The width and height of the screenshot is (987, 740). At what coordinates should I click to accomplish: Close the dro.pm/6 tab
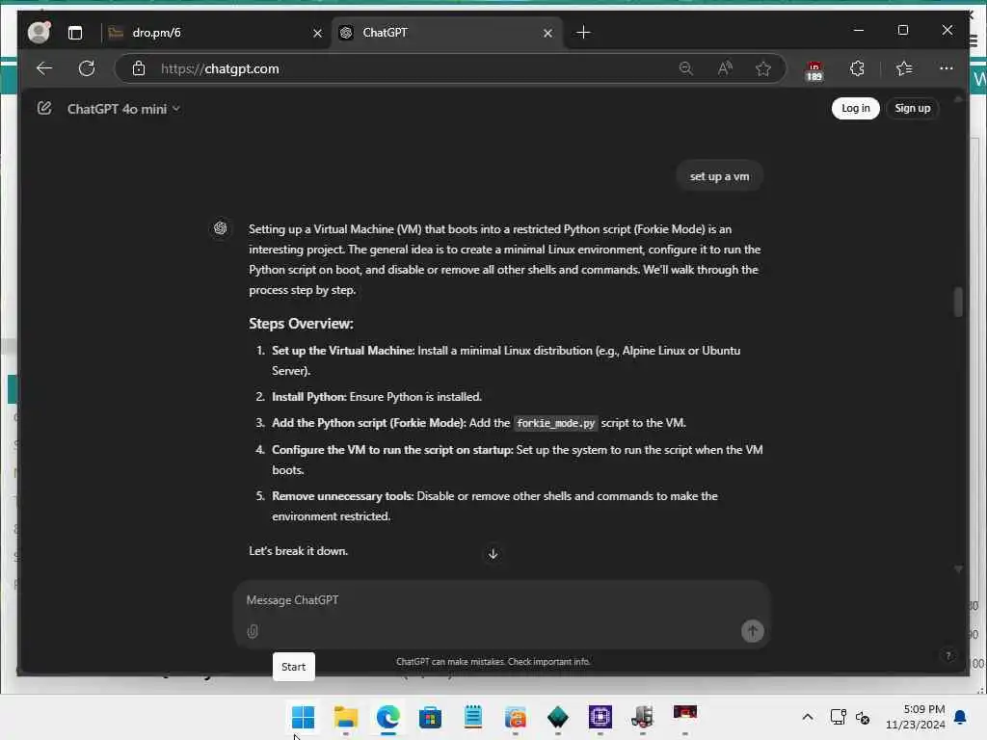tap(317, 34)
